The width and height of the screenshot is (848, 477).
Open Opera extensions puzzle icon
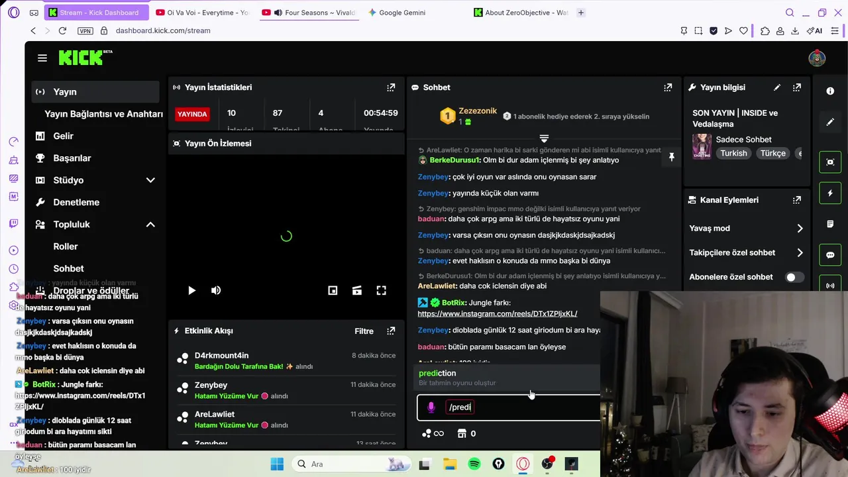[765, 30]
